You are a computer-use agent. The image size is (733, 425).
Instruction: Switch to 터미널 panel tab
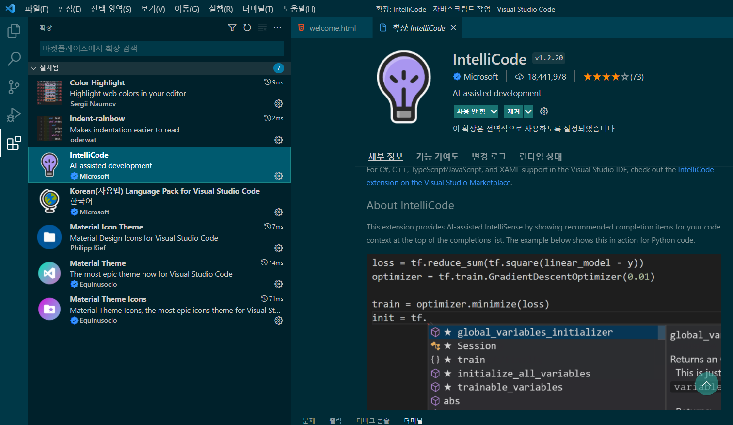point(413,420)
